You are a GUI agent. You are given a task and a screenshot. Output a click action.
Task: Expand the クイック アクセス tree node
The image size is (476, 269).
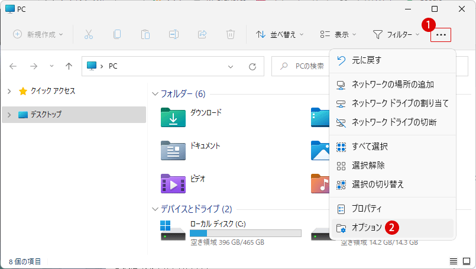[x=9, y=91]
